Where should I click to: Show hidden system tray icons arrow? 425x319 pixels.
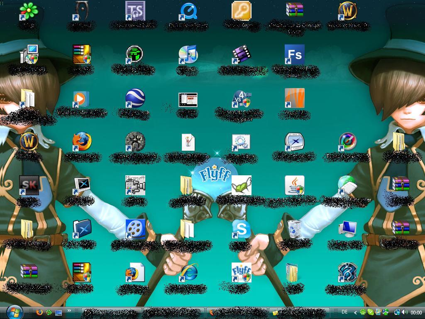click(x=355, y=312)
